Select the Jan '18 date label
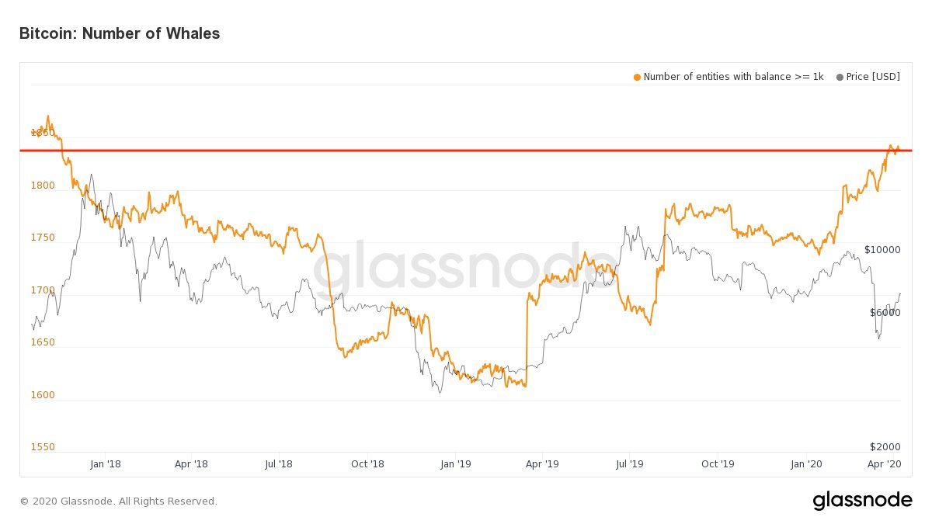Image resolution: width=932 pixels, height=524 pixels. 106,464
